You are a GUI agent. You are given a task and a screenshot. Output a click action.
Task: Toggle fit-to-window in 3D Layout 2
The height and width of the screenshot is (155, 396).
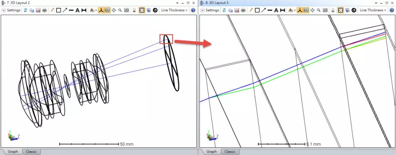[142, 10]
